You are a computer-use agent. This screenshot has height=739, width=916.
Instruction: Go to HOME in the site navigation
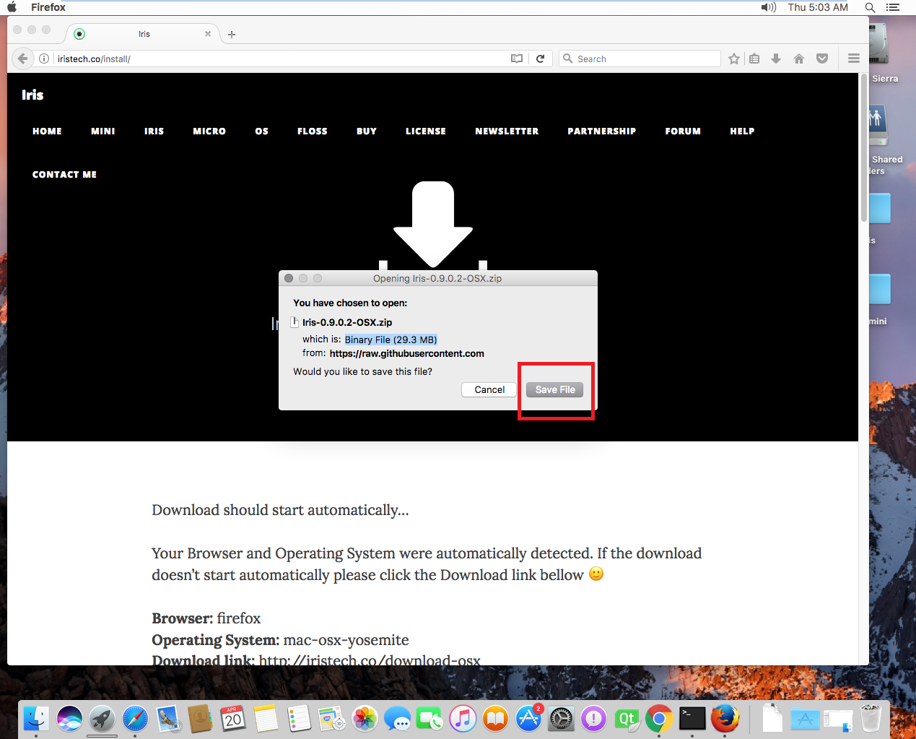coord(47,131)
